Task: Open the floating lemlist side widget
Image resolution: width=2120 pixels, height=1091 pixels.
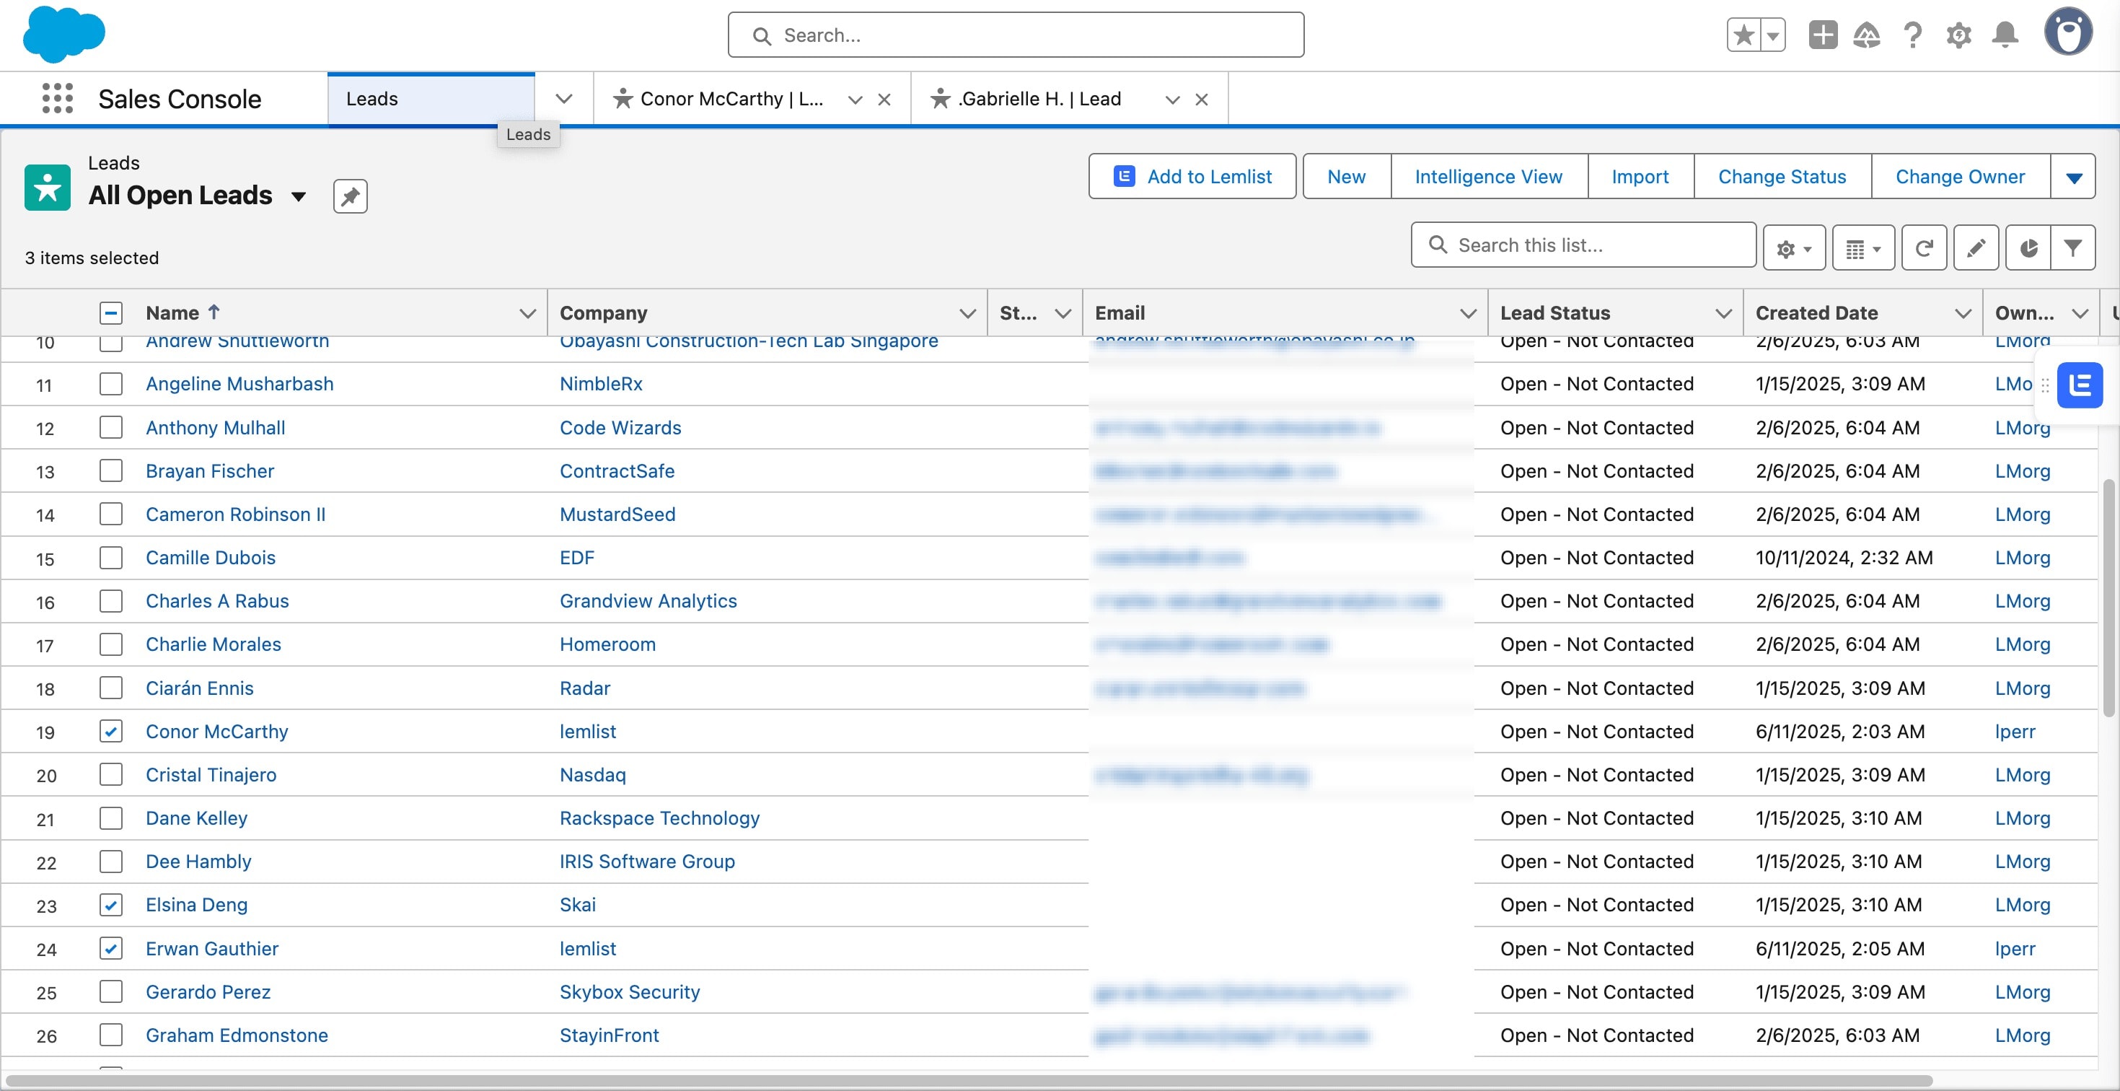Action: point(2080,385)
